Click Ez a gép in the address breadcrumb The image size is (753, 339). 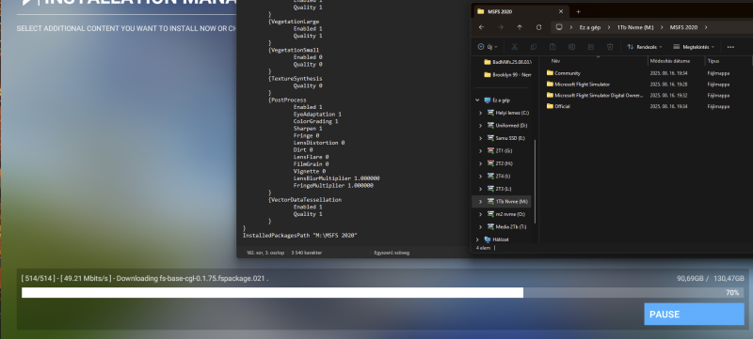[x=590, y=28]
